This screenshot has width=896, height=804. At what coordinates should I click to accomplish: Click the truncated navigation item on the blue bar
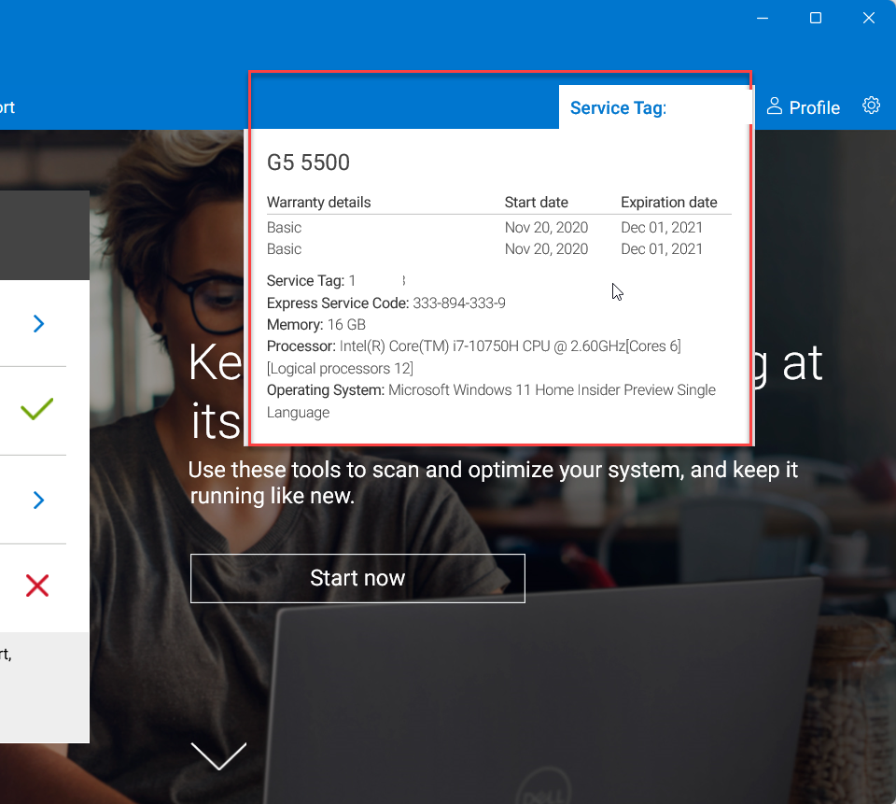7,106
